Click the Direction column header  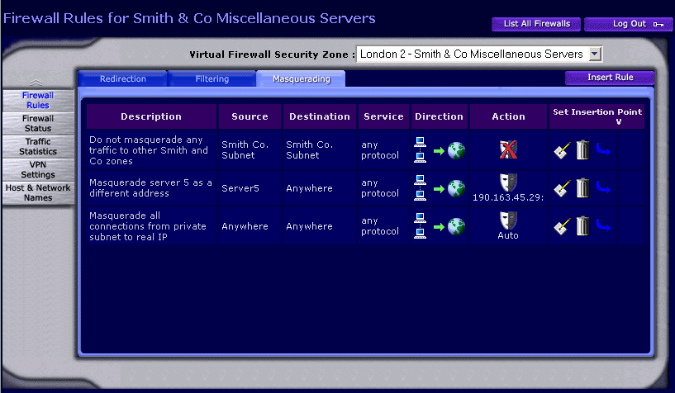[439, 116]
